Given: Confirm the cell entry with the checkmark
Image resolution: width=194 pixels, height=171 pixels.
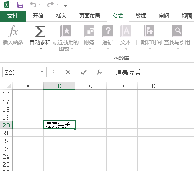Looking at the screenshot, I should tap(84, 72).
